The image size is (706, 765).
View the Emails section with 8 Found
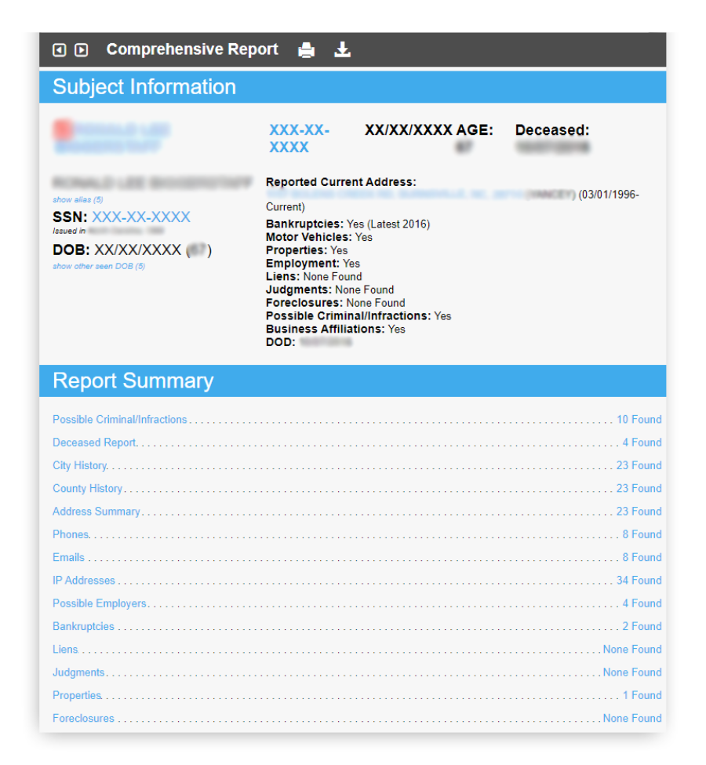coord(67,557)
